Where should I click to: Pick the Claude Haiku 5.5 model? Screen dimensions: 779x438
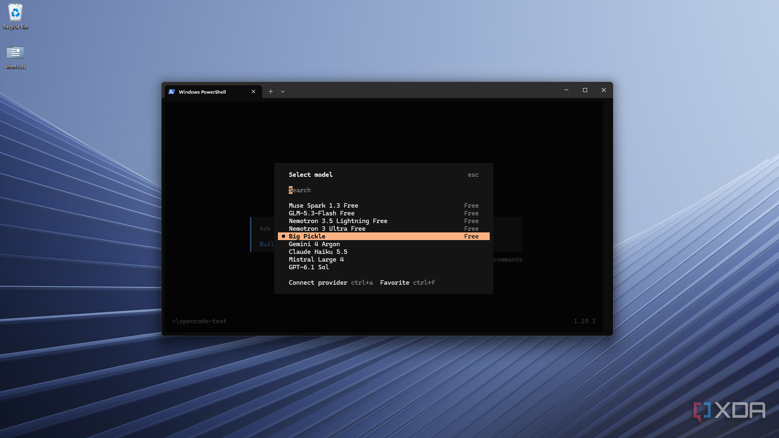click(x=383, y=252)
